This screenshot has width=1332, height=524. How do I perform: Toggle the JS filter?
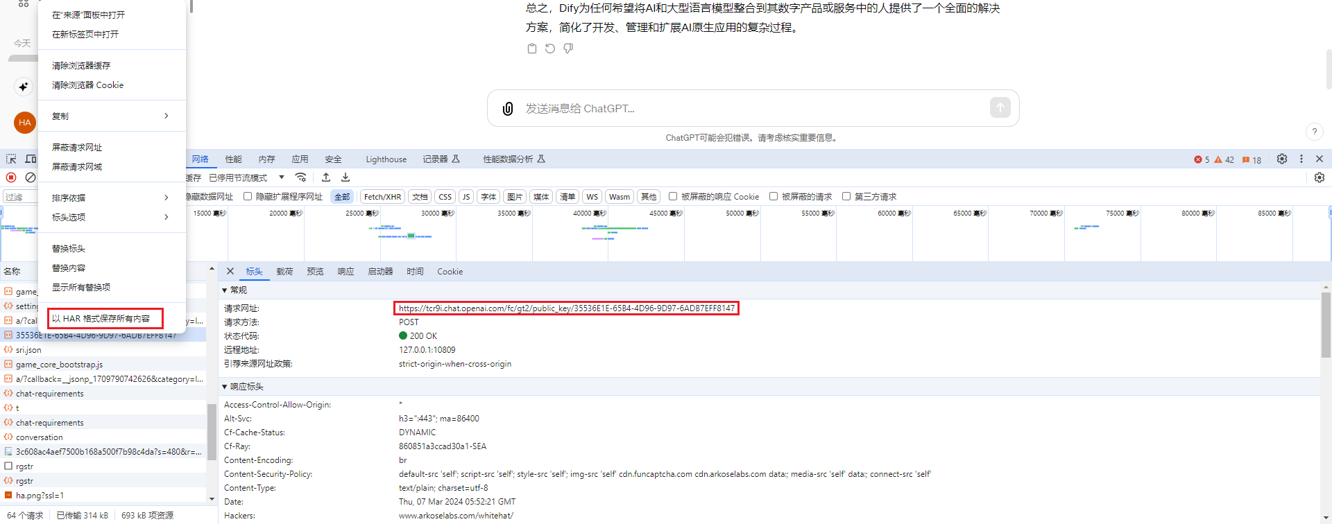click(466, 197)
